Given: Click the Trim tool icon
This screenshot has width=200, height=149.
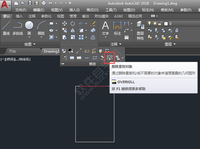Looking at the screenshot, I should pos(81,23).
